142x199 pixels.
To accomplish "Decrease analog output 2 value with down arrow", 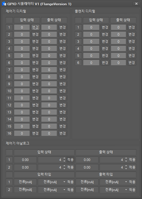I will 126,169.
